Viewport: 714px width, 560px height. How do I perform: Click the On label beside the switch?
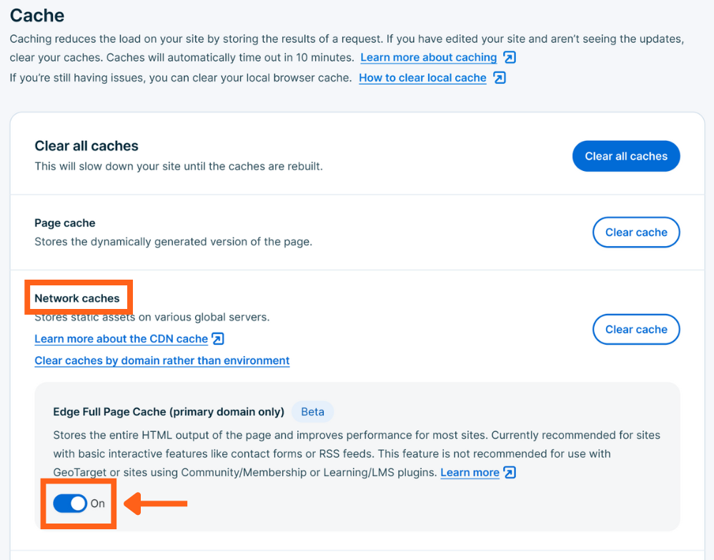98,503
